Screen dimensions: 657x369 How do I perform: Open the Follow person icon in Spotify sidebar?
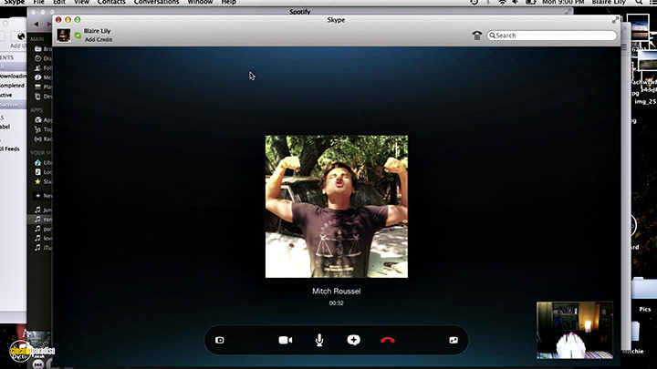coord(37,67)
